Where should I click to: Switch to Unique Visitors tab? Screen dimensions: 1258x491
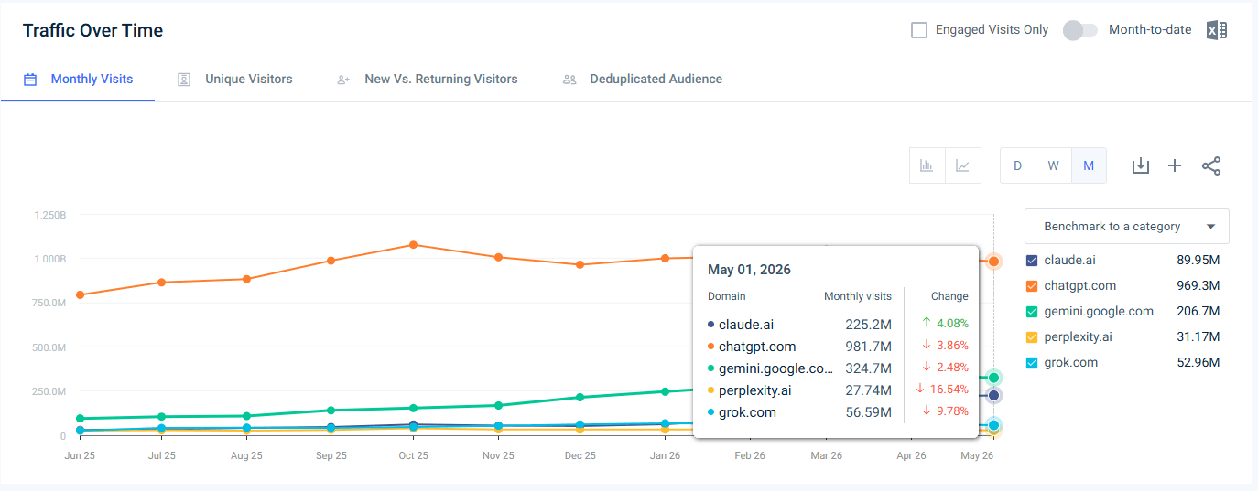pyautogui.click(x=235, y=80)
